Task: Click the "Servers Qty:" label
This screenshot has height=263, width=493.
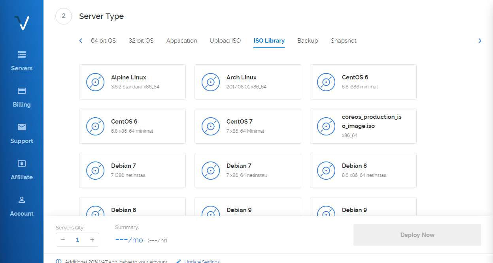Action: tap(70, 228)
